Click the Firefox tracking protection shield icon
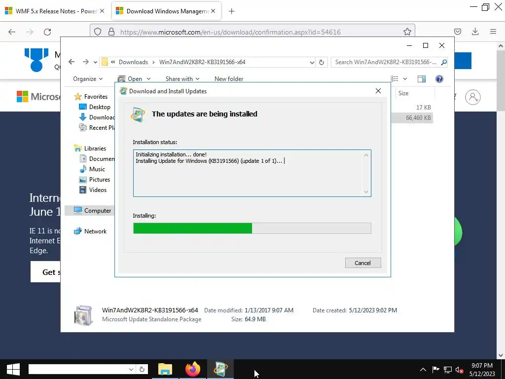Screen dimensions: 505x379 coord(98,32)
